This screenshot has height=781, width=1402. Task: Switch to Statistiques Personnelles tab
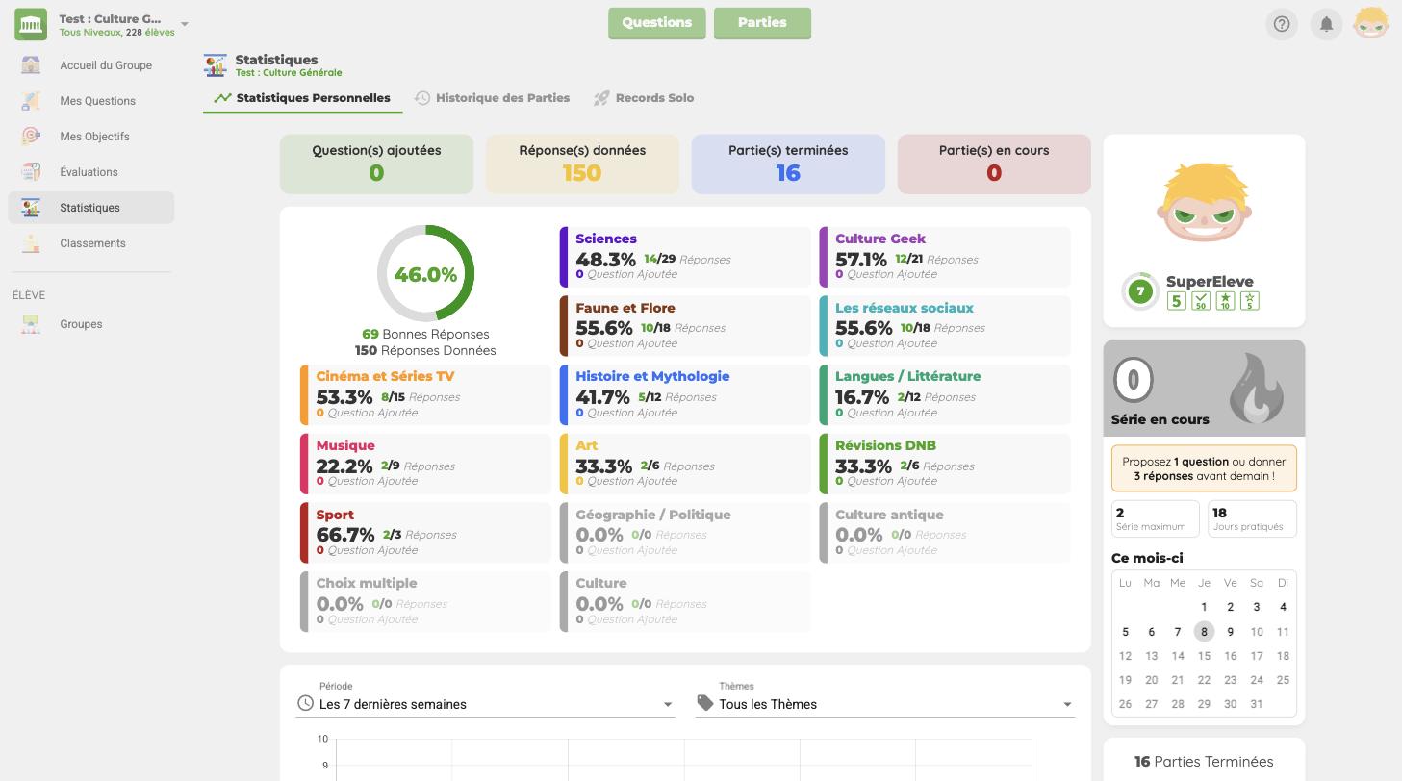pyautogui.click(x=302, y=98)
